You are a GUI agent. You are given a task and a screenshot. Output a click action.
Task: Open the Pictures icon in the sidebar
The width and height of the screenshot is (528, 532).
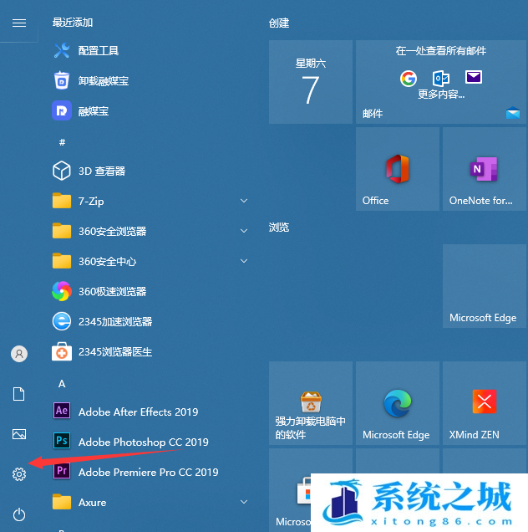click(19, 434)
